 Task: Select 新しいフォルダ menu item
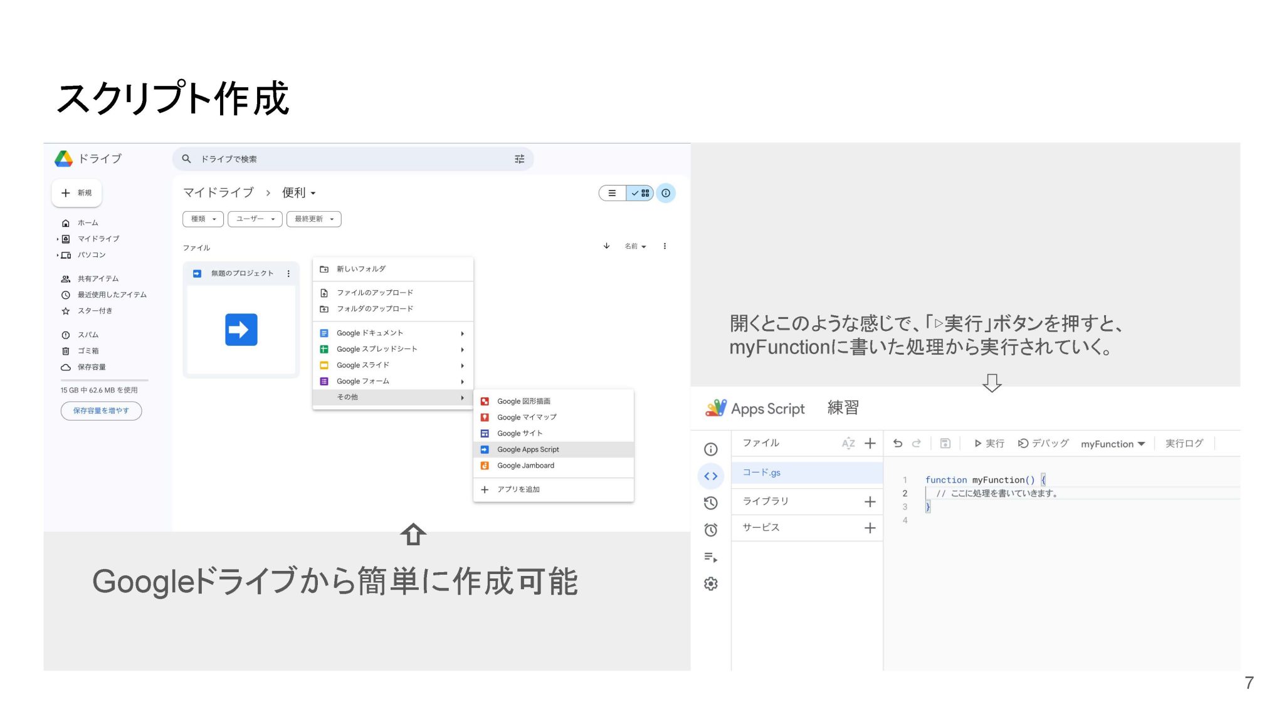coord(392,269)
